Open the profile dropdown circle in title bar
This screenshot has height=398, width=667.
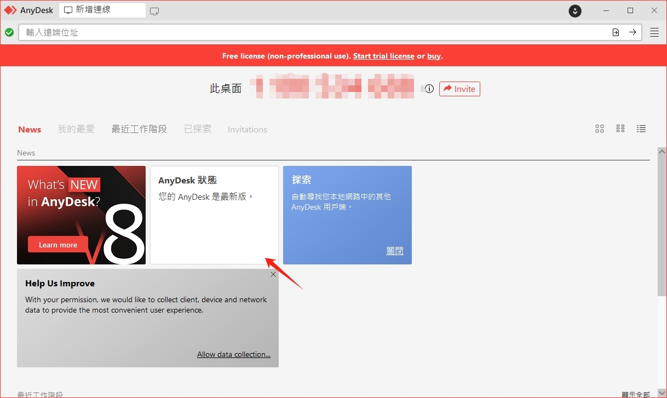[x=575, y=10]
